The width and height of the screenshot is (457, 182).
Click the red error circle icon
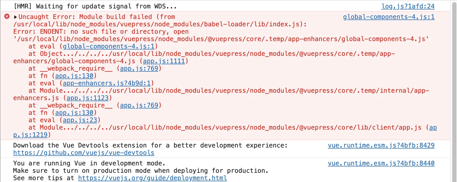click(7, 17)
